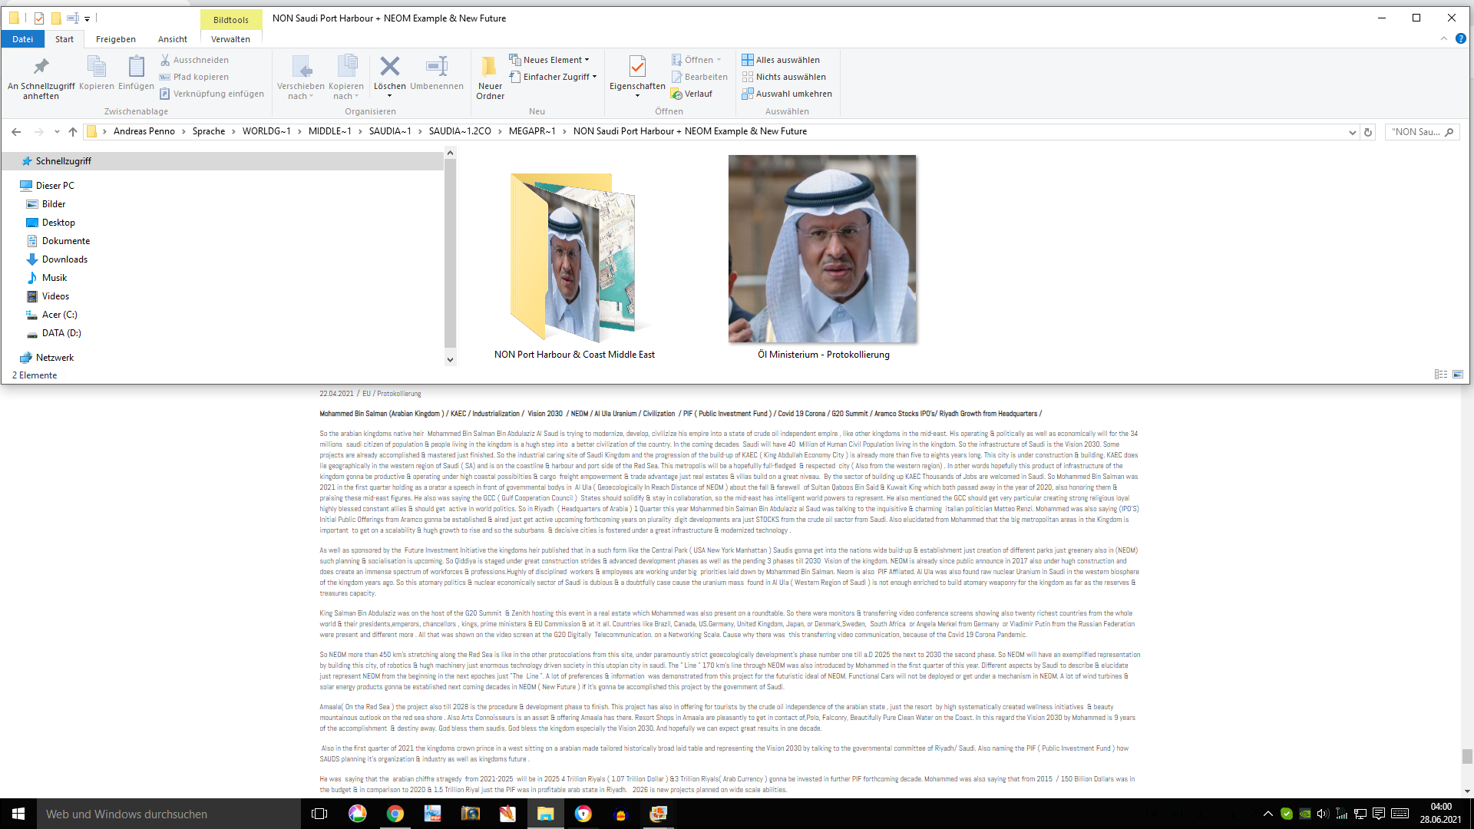Viewport: 1474px width, 829px height.
Task: Open Task View on taskbar
Action: [x=319, y=814]
